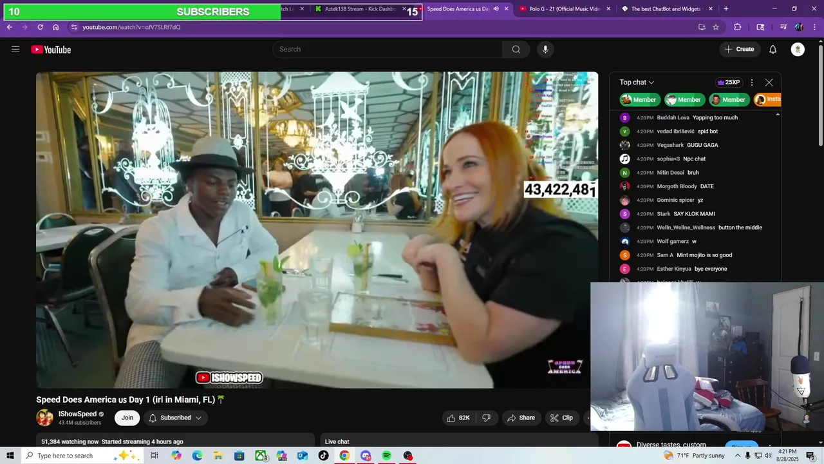Share the video
This screenshot has height=464, width=824.
(x=521, y=418)
